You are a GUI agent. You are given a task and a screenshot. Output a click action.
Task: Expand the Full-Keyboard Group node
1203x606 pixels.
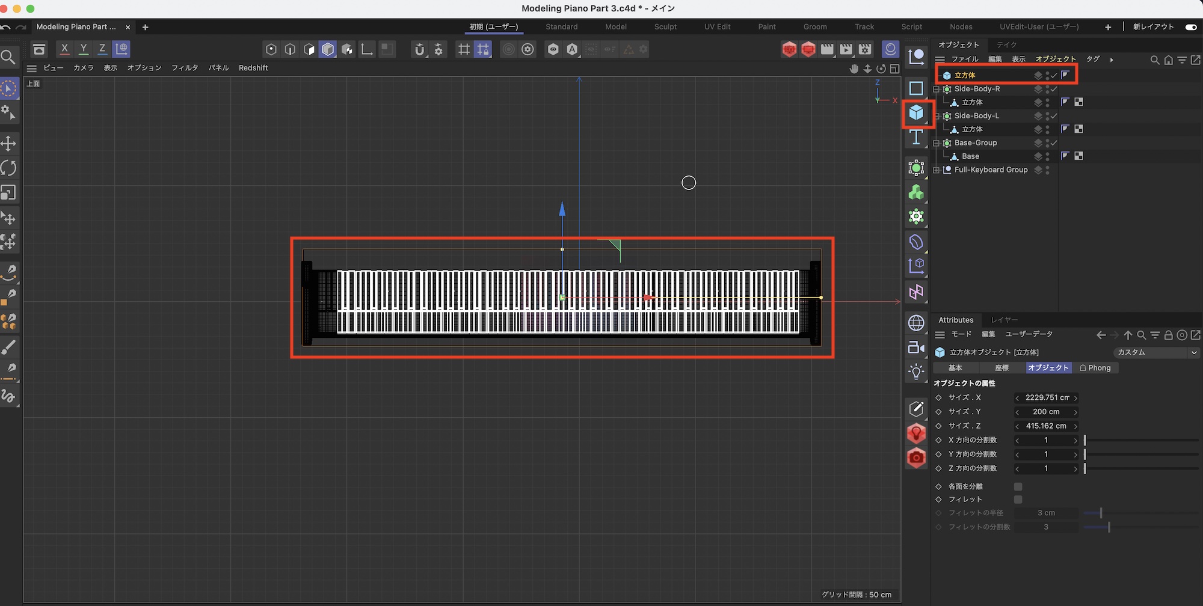coord(936,170)
